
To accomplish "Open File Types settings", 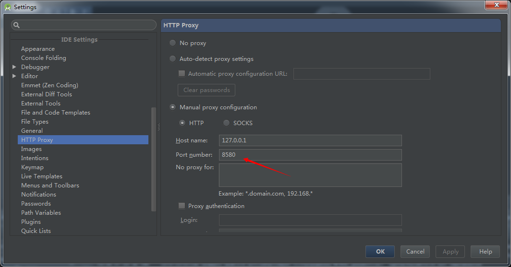I will 35,122.
